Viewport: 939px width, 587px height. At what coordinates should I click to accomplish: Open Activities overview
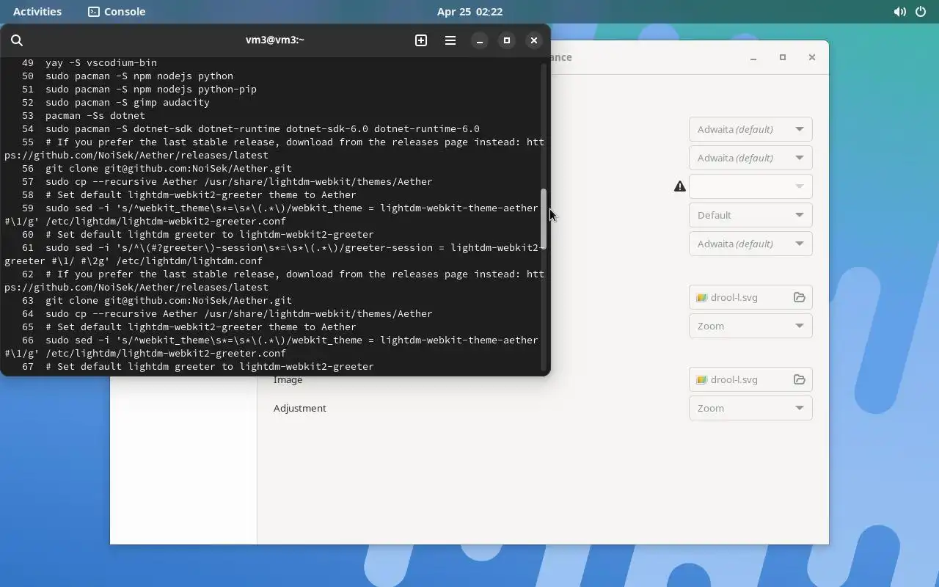[x=37, y=12]
